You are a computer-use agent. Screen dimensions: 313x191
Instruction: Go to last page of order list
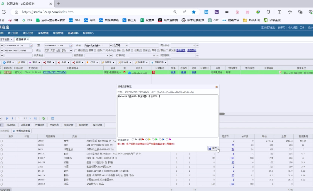(35, 118)
